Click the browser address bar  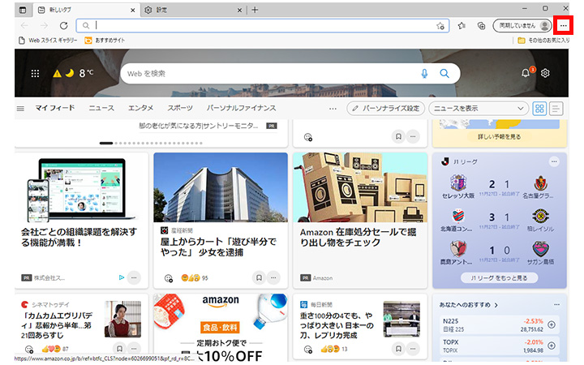(x=263, y=25)
